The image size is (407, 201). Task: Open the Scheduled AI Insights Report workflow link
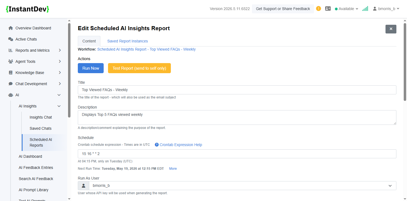[x=146, y=49]
